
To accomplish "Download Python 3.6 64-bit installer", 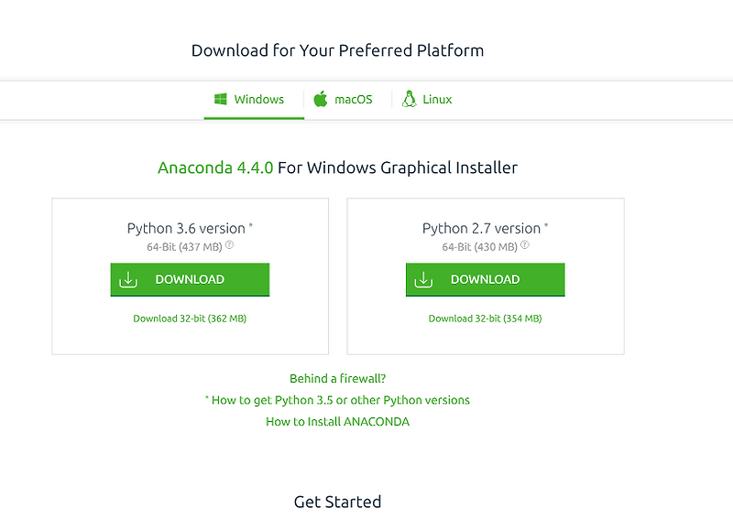I will 190,279.
